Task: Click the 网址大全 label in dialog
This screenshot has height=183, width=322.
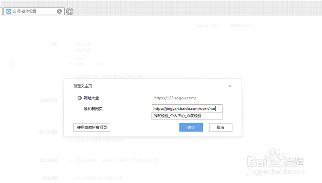Action: [91, 98]
